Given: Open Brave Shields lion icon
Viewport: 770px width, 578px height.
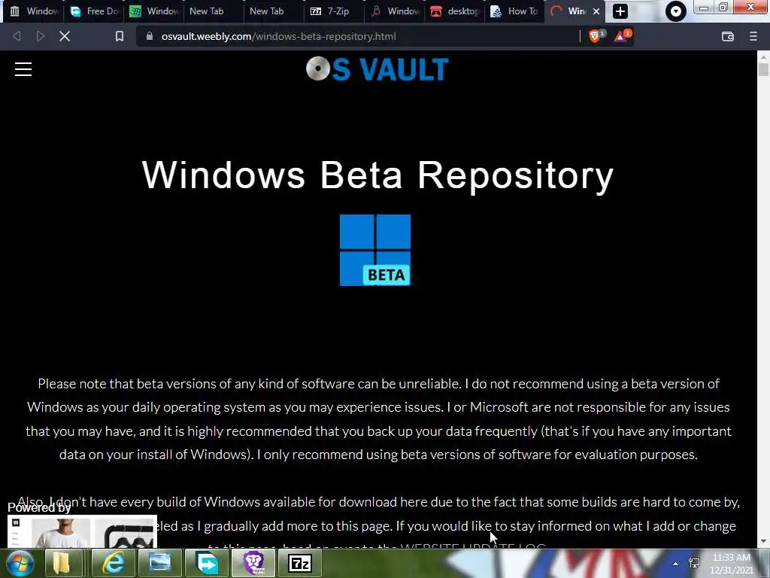Looking at the screenshot, I should [x=596, y=36].
